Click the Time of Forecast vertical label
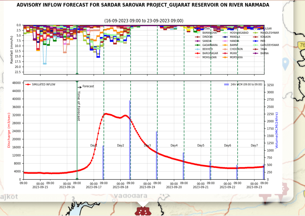 click(x=79, y=106)
